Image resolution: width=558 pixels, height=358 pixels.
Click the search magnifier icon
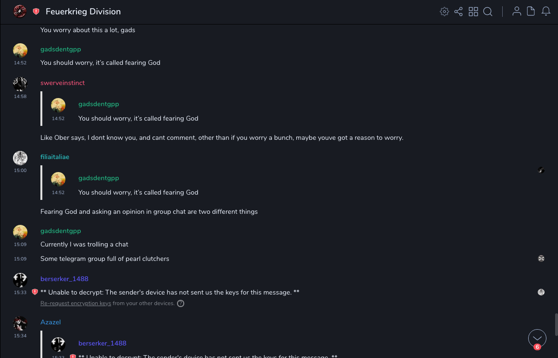(488, 12)
